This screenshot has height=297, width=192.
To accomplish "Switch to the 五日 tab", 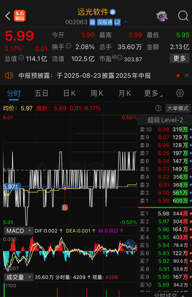I will [41, 93].
